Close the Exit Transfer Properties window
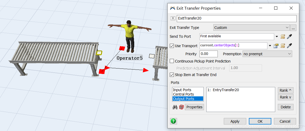 (291, 8)
